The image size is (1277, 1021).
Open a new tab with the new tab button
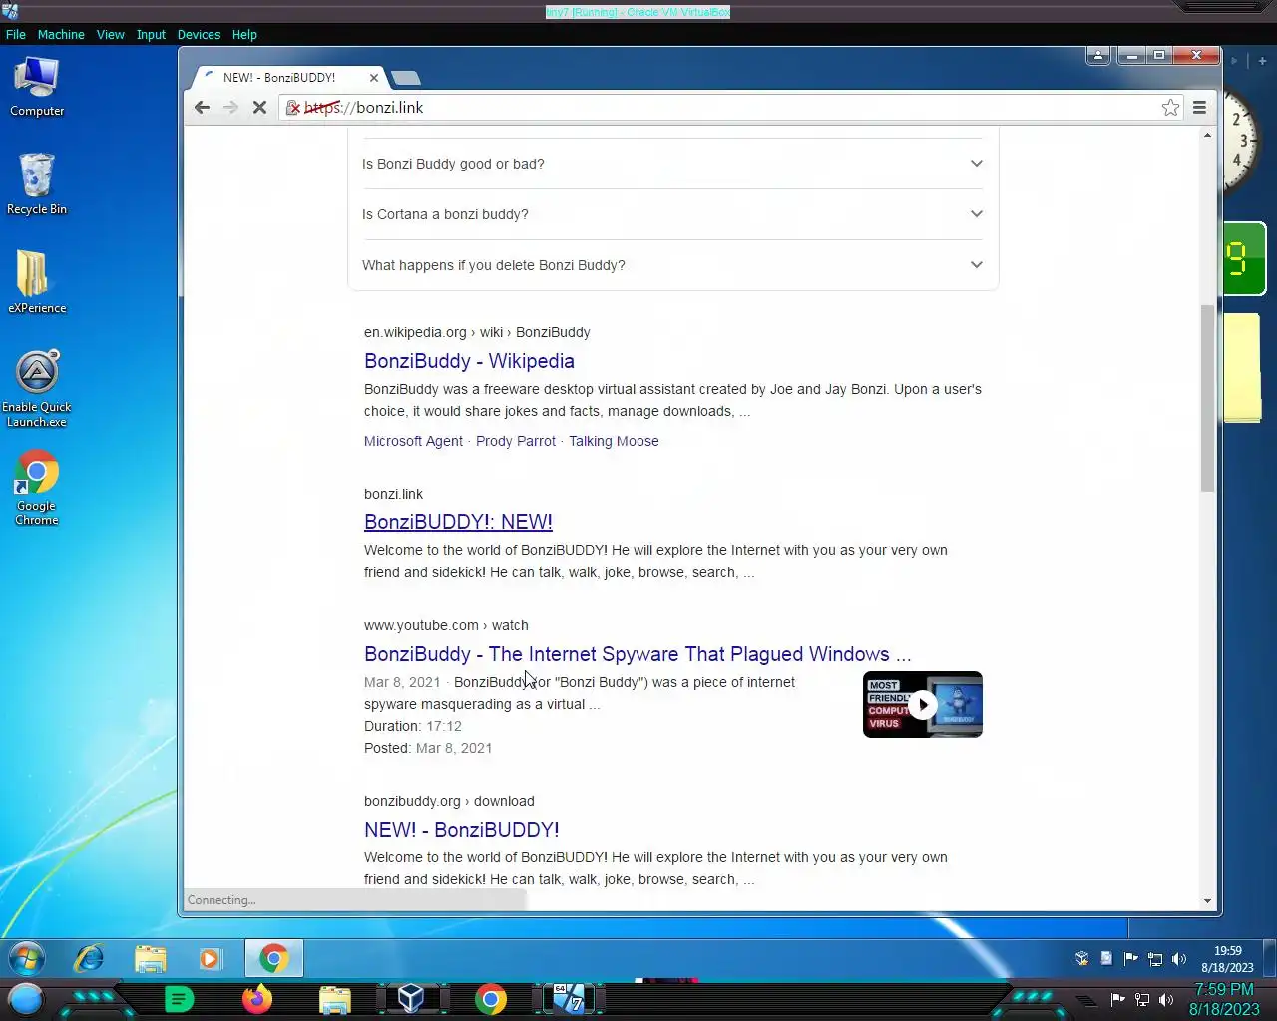(406, 78)
